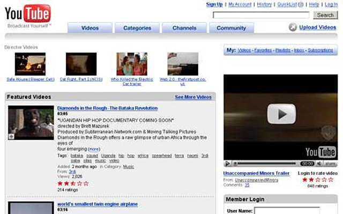Image resolution: width=343 pixels, height=214 pixels.
Task: Mute the player using the speaker icon
Action: pos(319,164)
